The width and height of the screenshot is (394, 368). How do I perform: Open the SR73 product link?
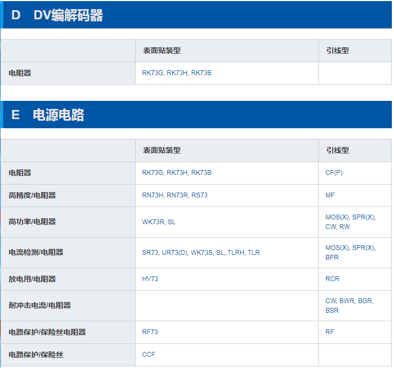[150, 253]
